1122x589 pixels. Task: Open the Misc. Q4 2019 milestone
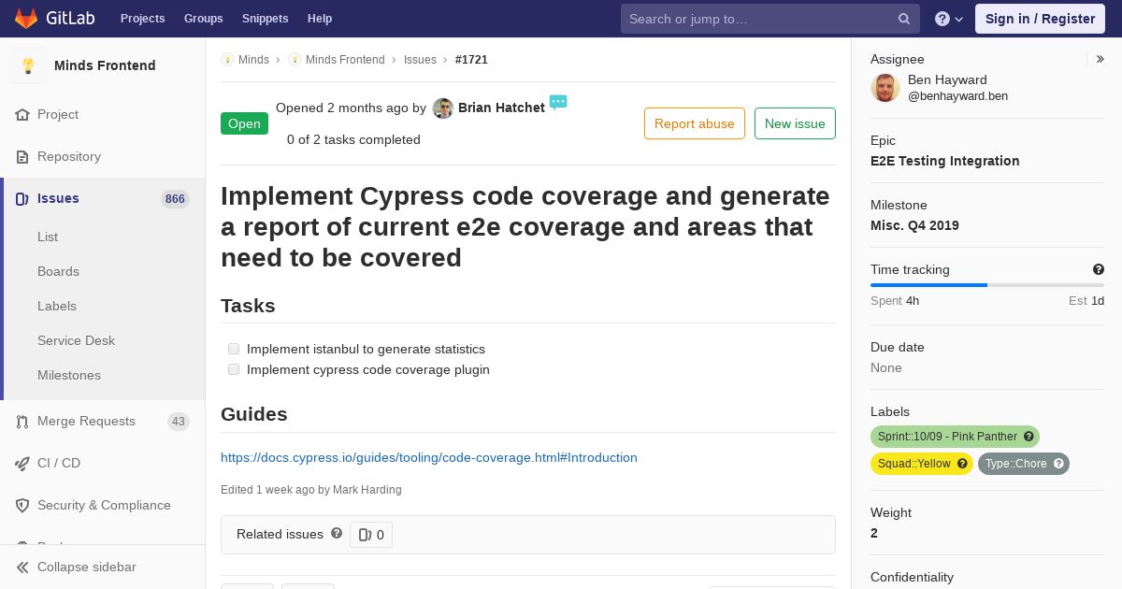tap(914, 225)
